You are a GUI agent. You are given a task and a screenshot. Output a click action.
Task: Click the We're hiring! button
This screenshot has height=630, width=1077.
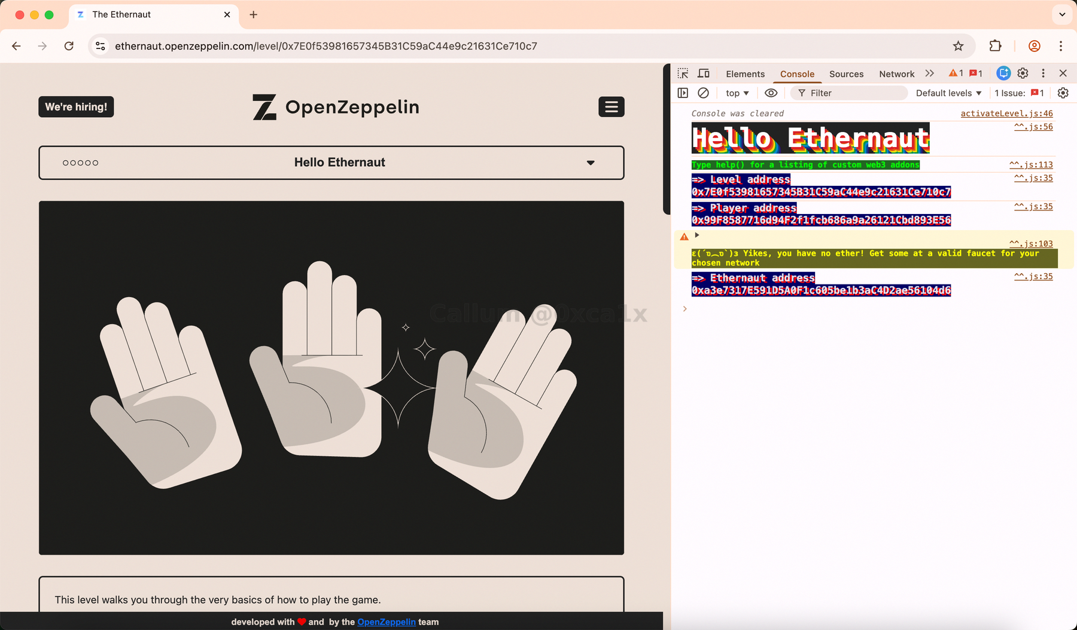click(76, 107)
